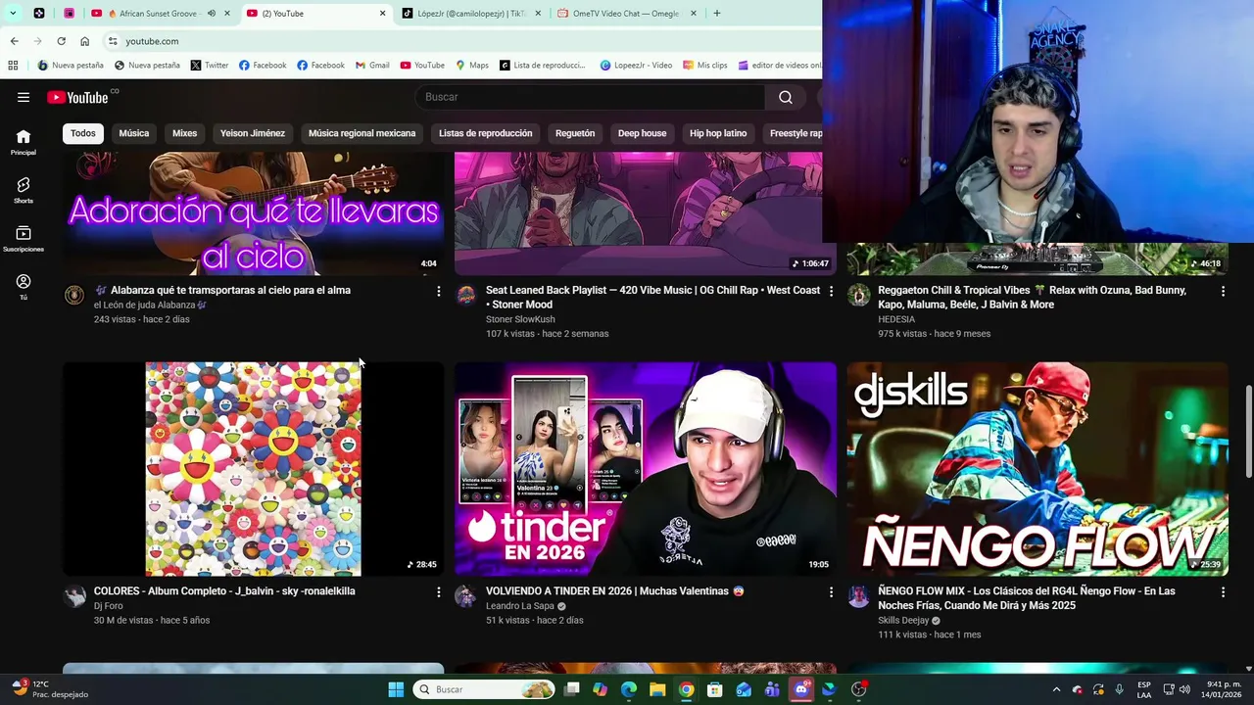
Task: Open the Lista de reproducción bookmark
Action: (542, 66)
